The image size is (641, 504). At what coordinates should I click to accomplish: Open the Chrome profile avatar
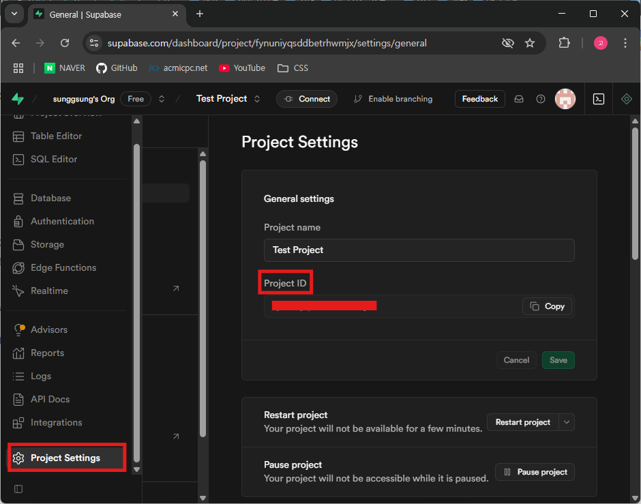pos(601,43)
